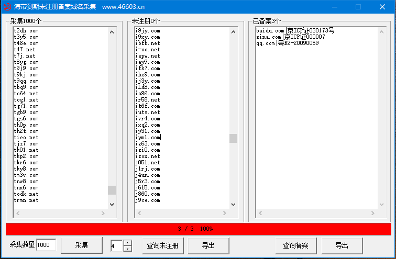The width and height of the screenshot is (396, 259).
Task: Click 导出 button next to 查询未注册
Action: 208,245
